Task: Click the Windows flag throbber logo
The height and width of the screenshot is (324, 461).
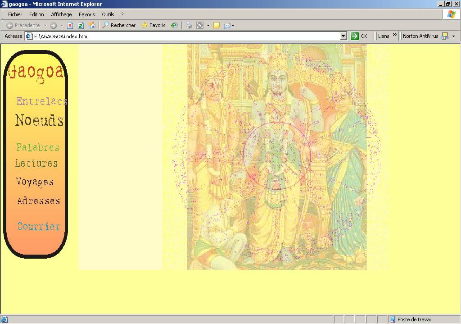Action: tap(451, 14)
